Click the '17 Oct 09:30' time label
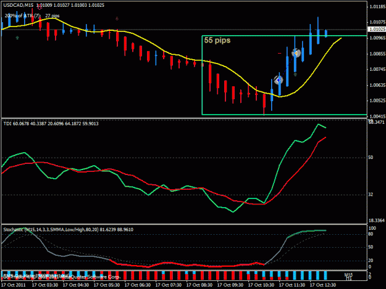The width and height of the screenshot is (386, 289). coord(230,285)
